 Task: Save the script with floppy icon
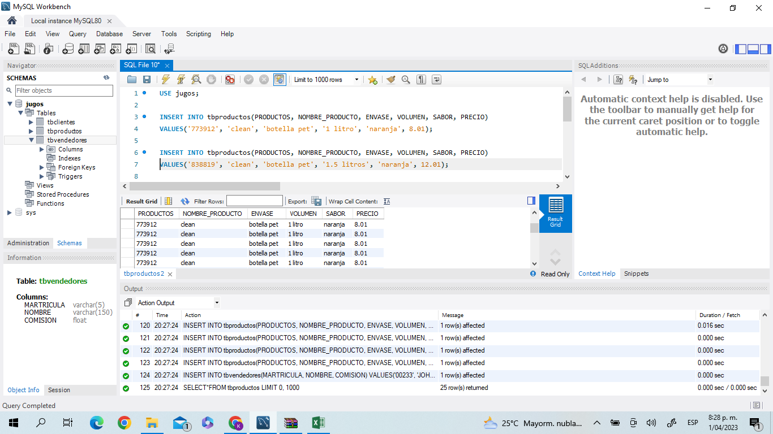point(147,80)
